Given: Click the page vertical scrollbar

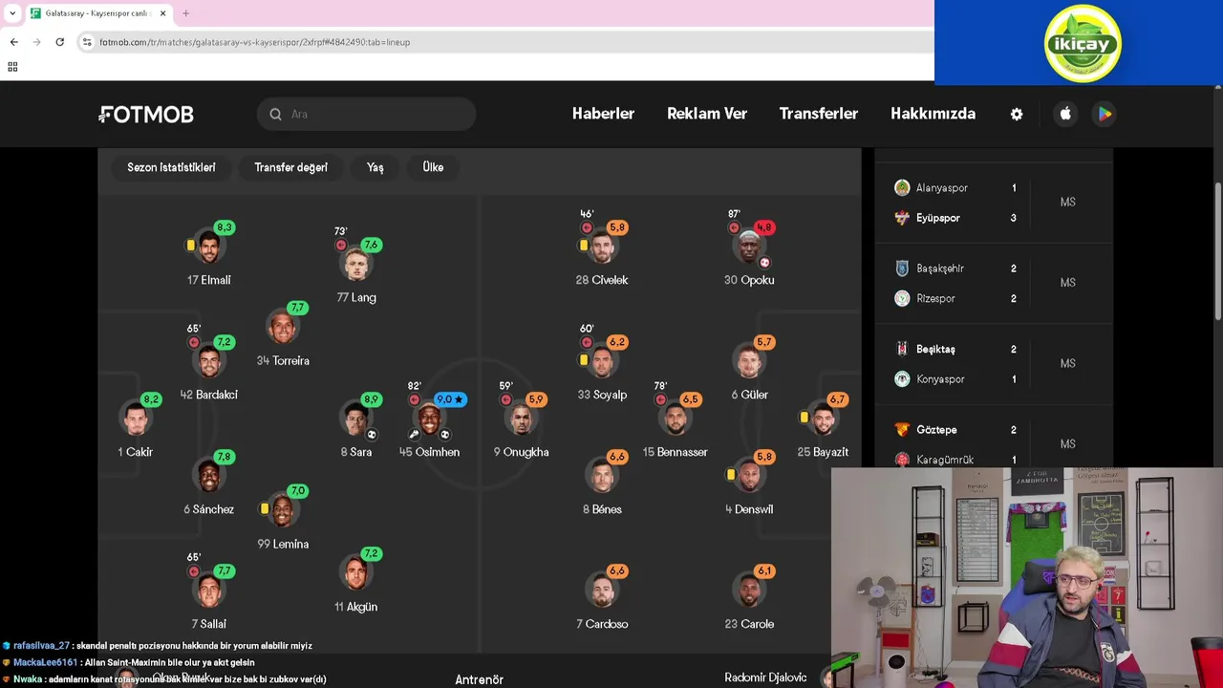Looking at the screenshot, I should [1217, 250].
